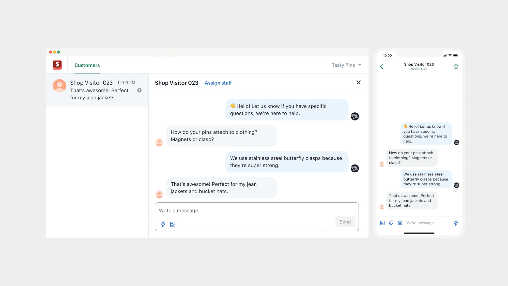
Task: Click Assign staff link in desktop chat header
Action: [x=218, y=83]
